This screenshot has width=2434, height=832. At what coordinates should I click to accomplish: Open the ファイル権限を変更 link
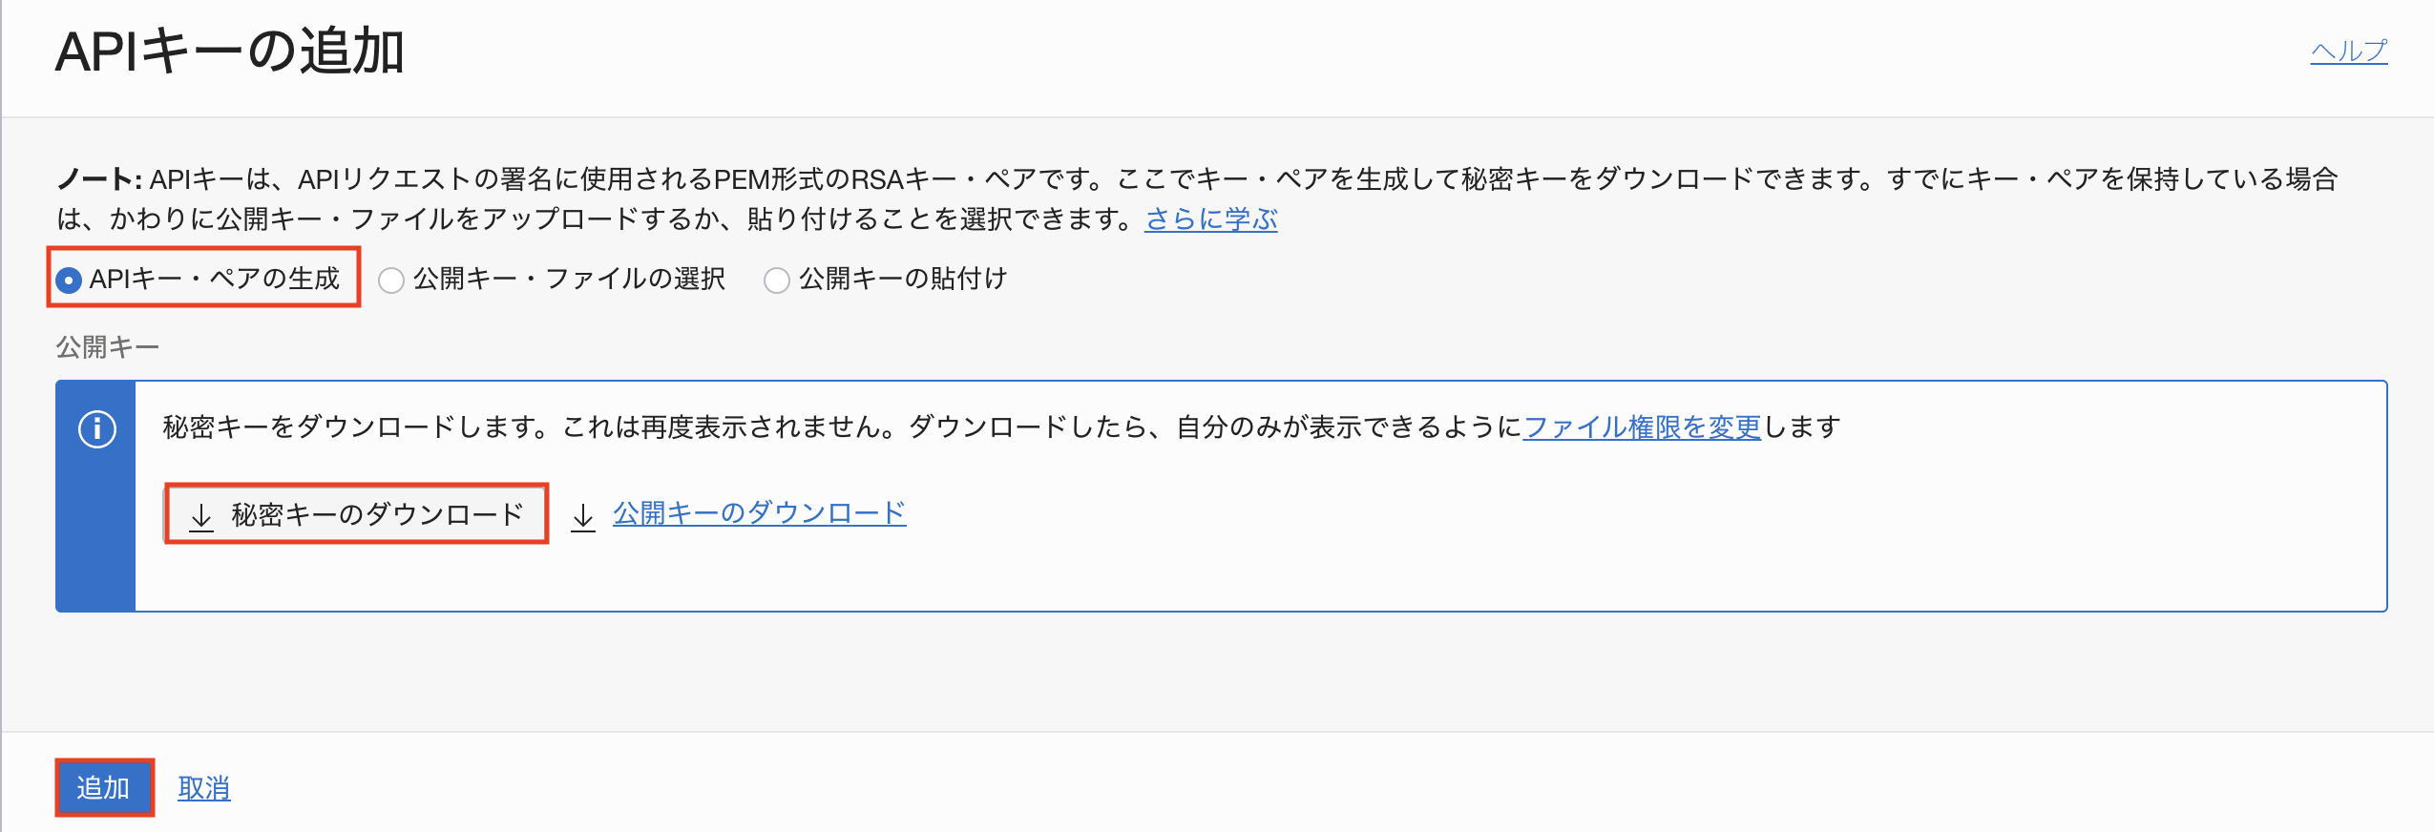click(1642, 426)
